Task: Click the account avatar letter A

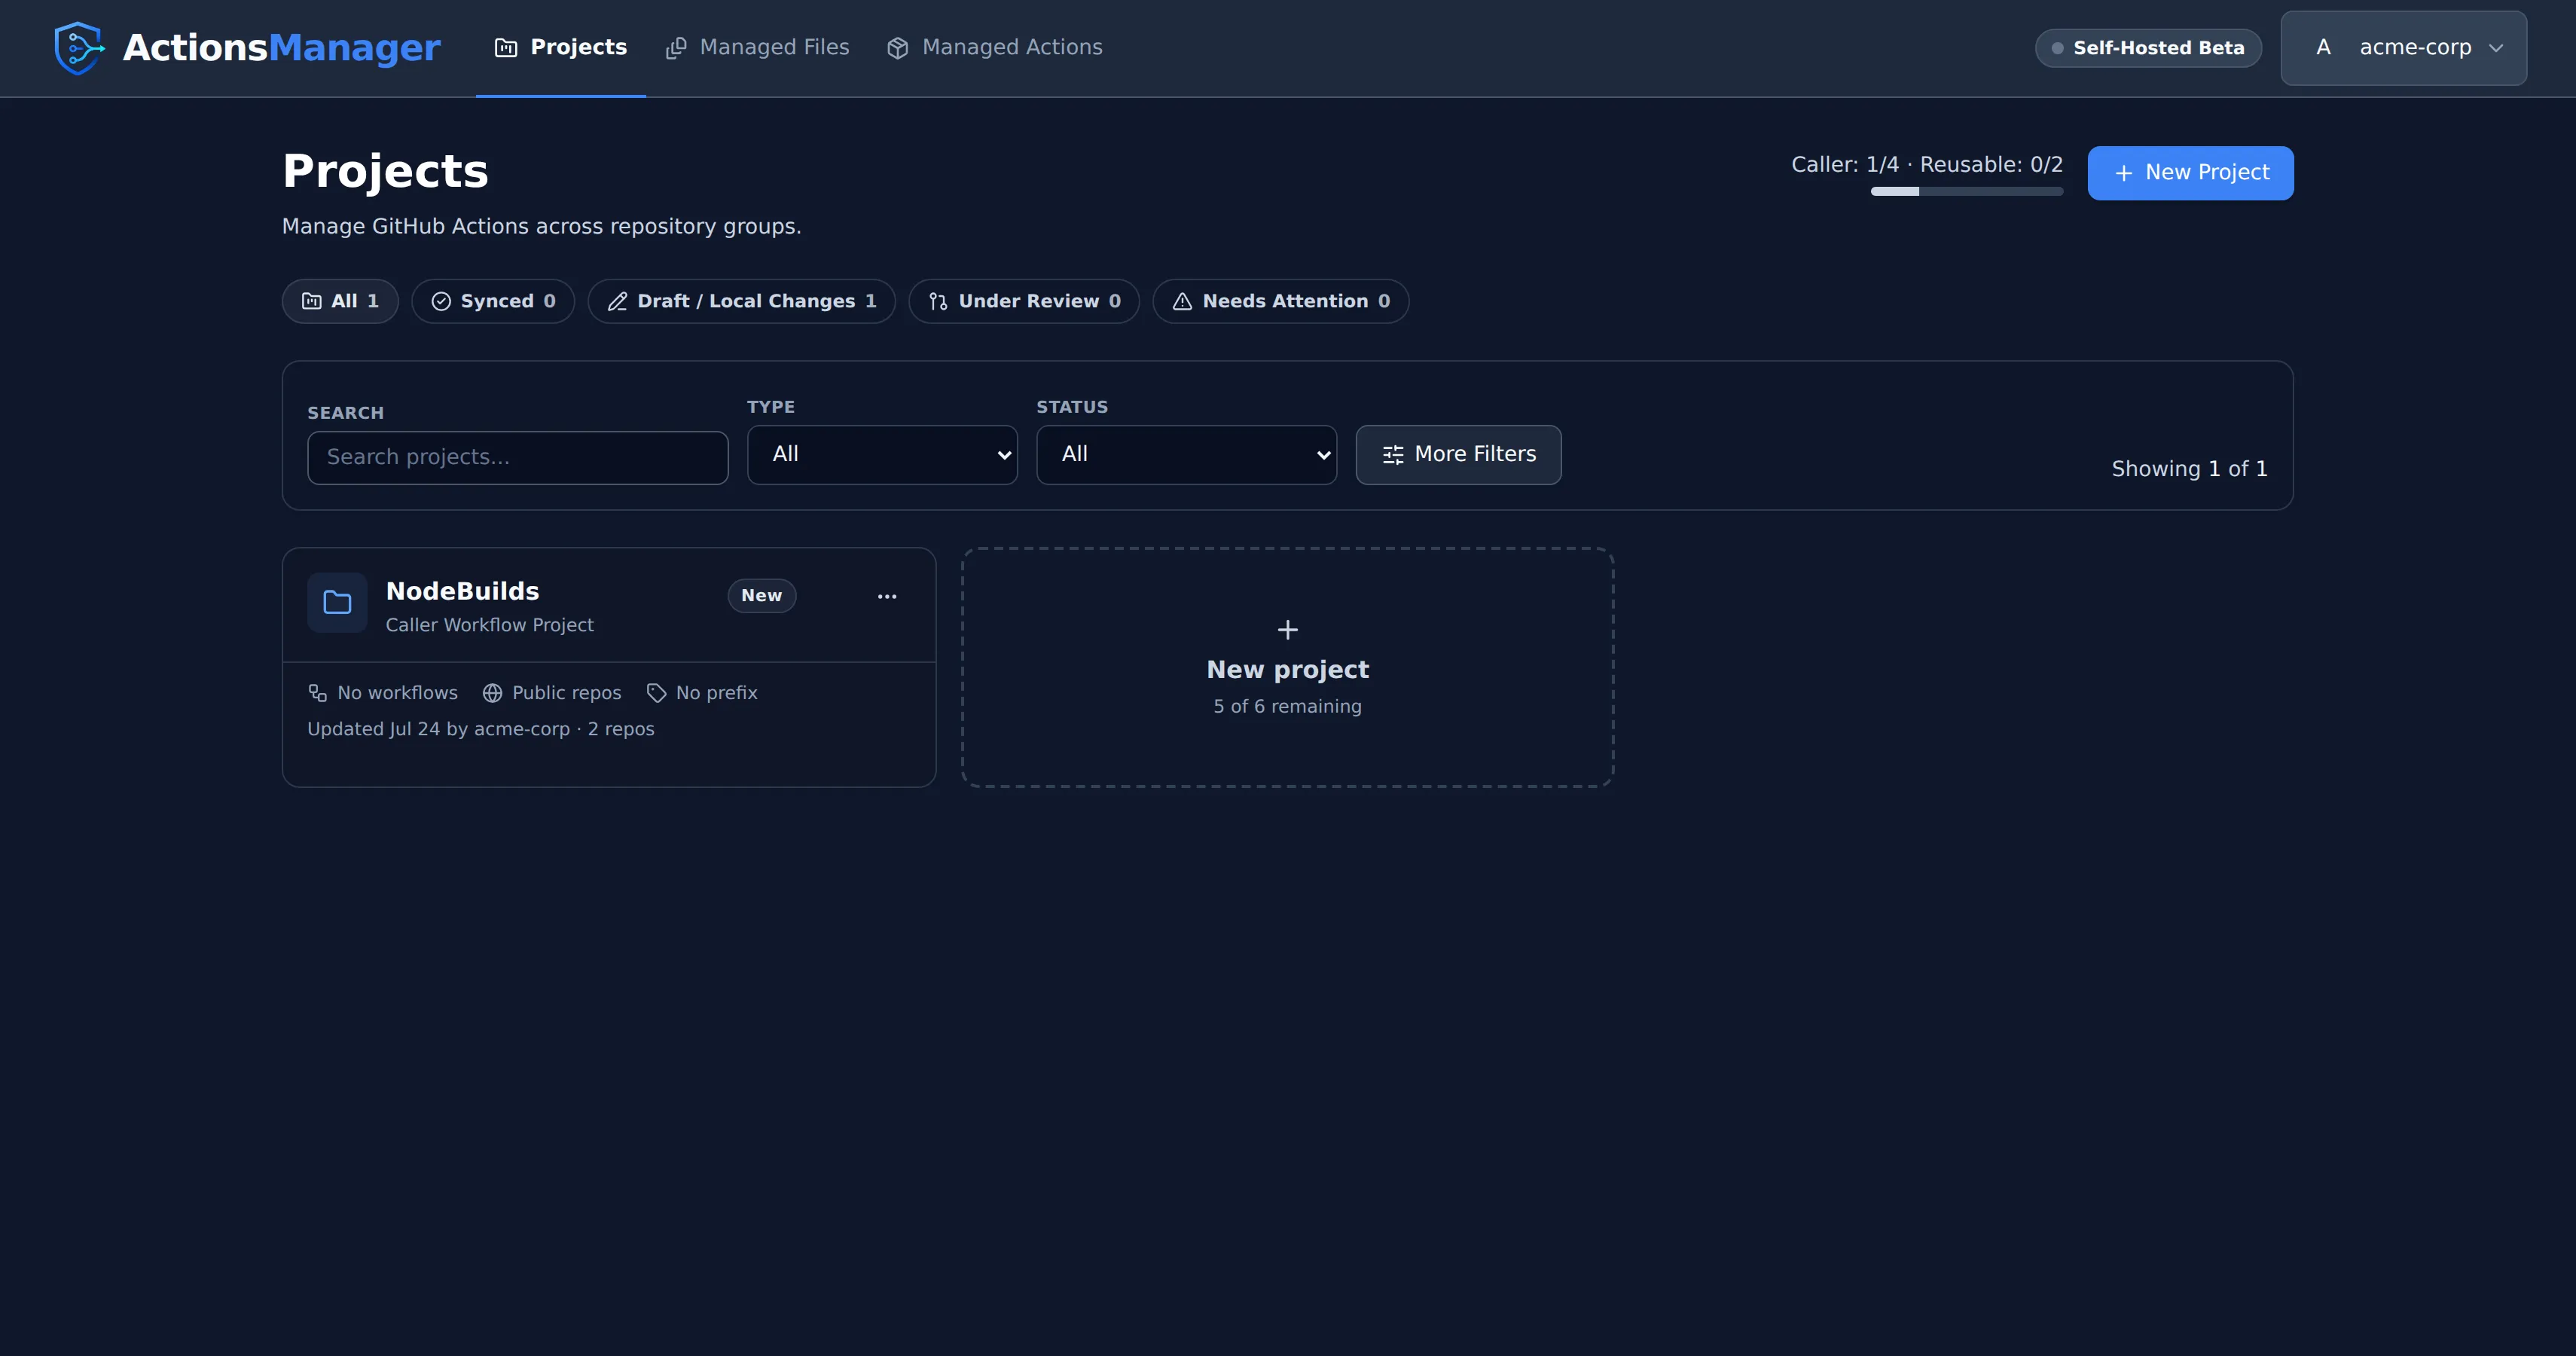Action: [2323, 47]
